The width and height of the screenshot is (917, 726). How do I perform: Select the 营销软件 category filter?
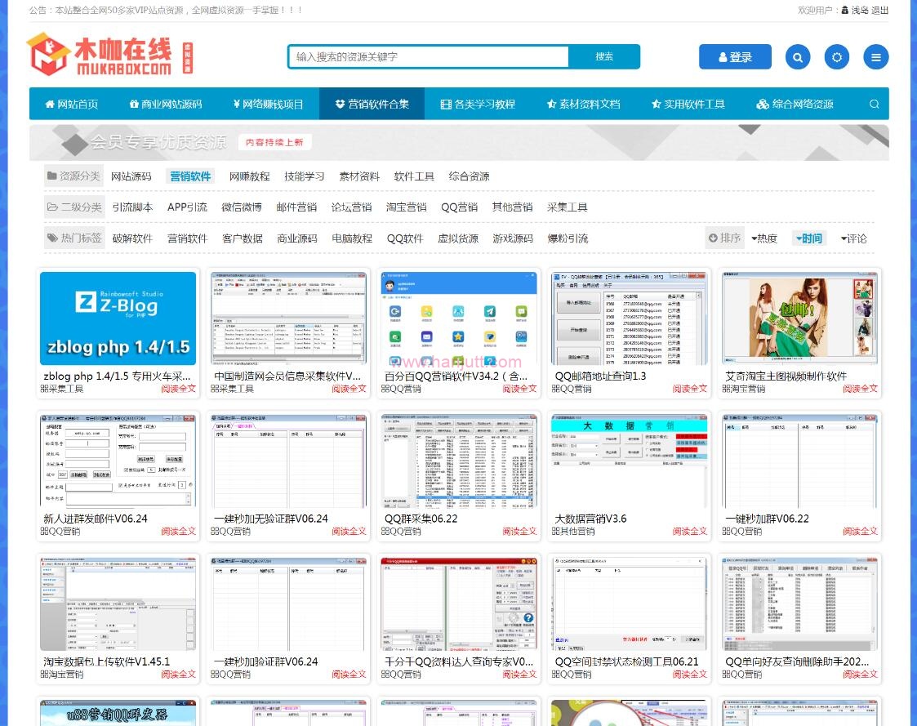pyautogui.click(x=190, y=176)
